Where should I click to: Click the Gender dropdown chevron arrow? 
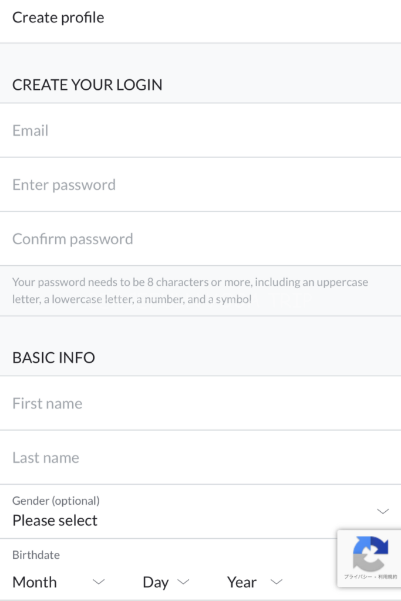[383, 511]
